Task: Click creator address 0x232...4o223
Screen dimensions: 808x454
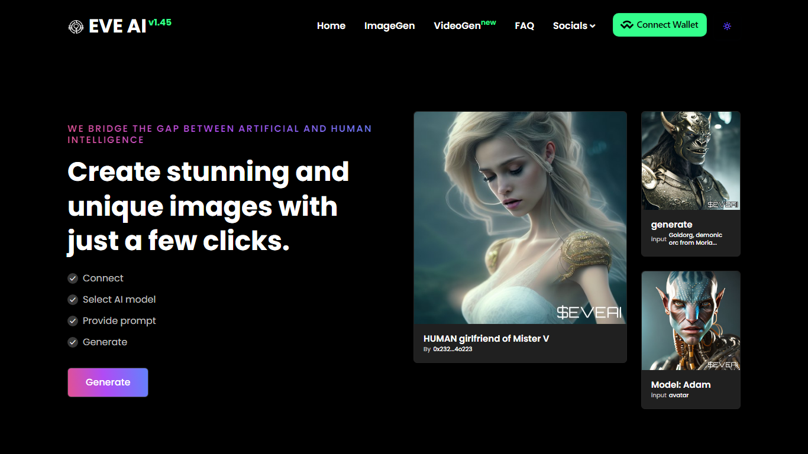Action: (453, 349)
